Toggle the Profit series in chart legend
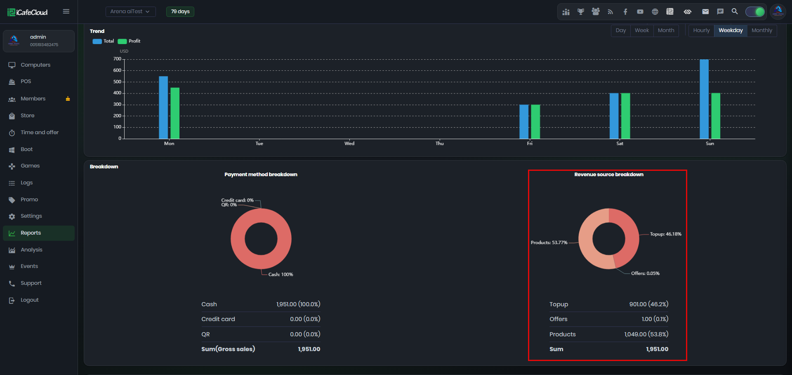This screenshot has width=792, height=375. click(x=129, y=41)
